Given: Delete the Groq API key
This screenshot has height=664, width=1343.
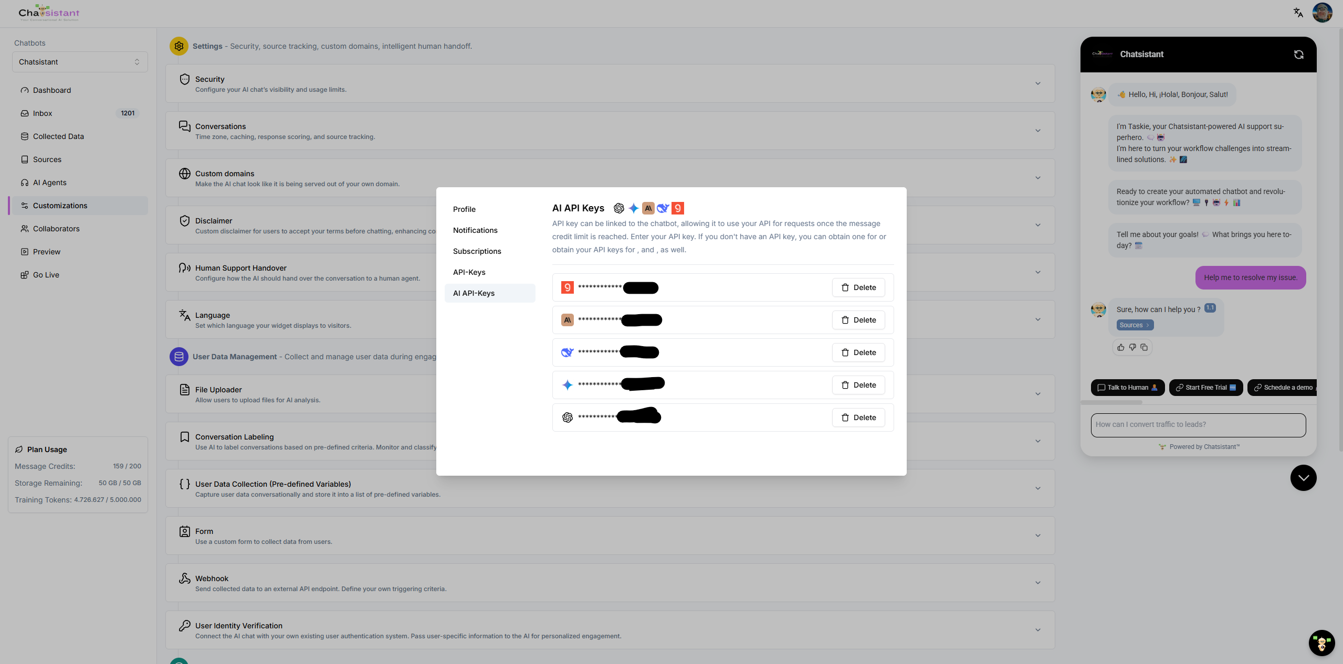Looking at the screenshot, I should click(x=858, y=287).
